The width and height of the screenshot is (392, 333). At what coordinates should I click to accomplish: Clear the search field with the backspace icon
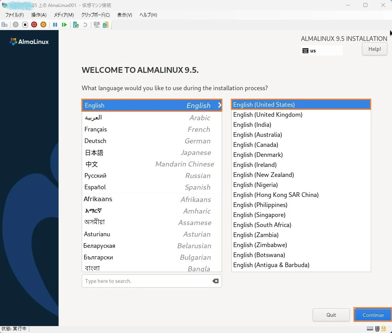point(215,281)
